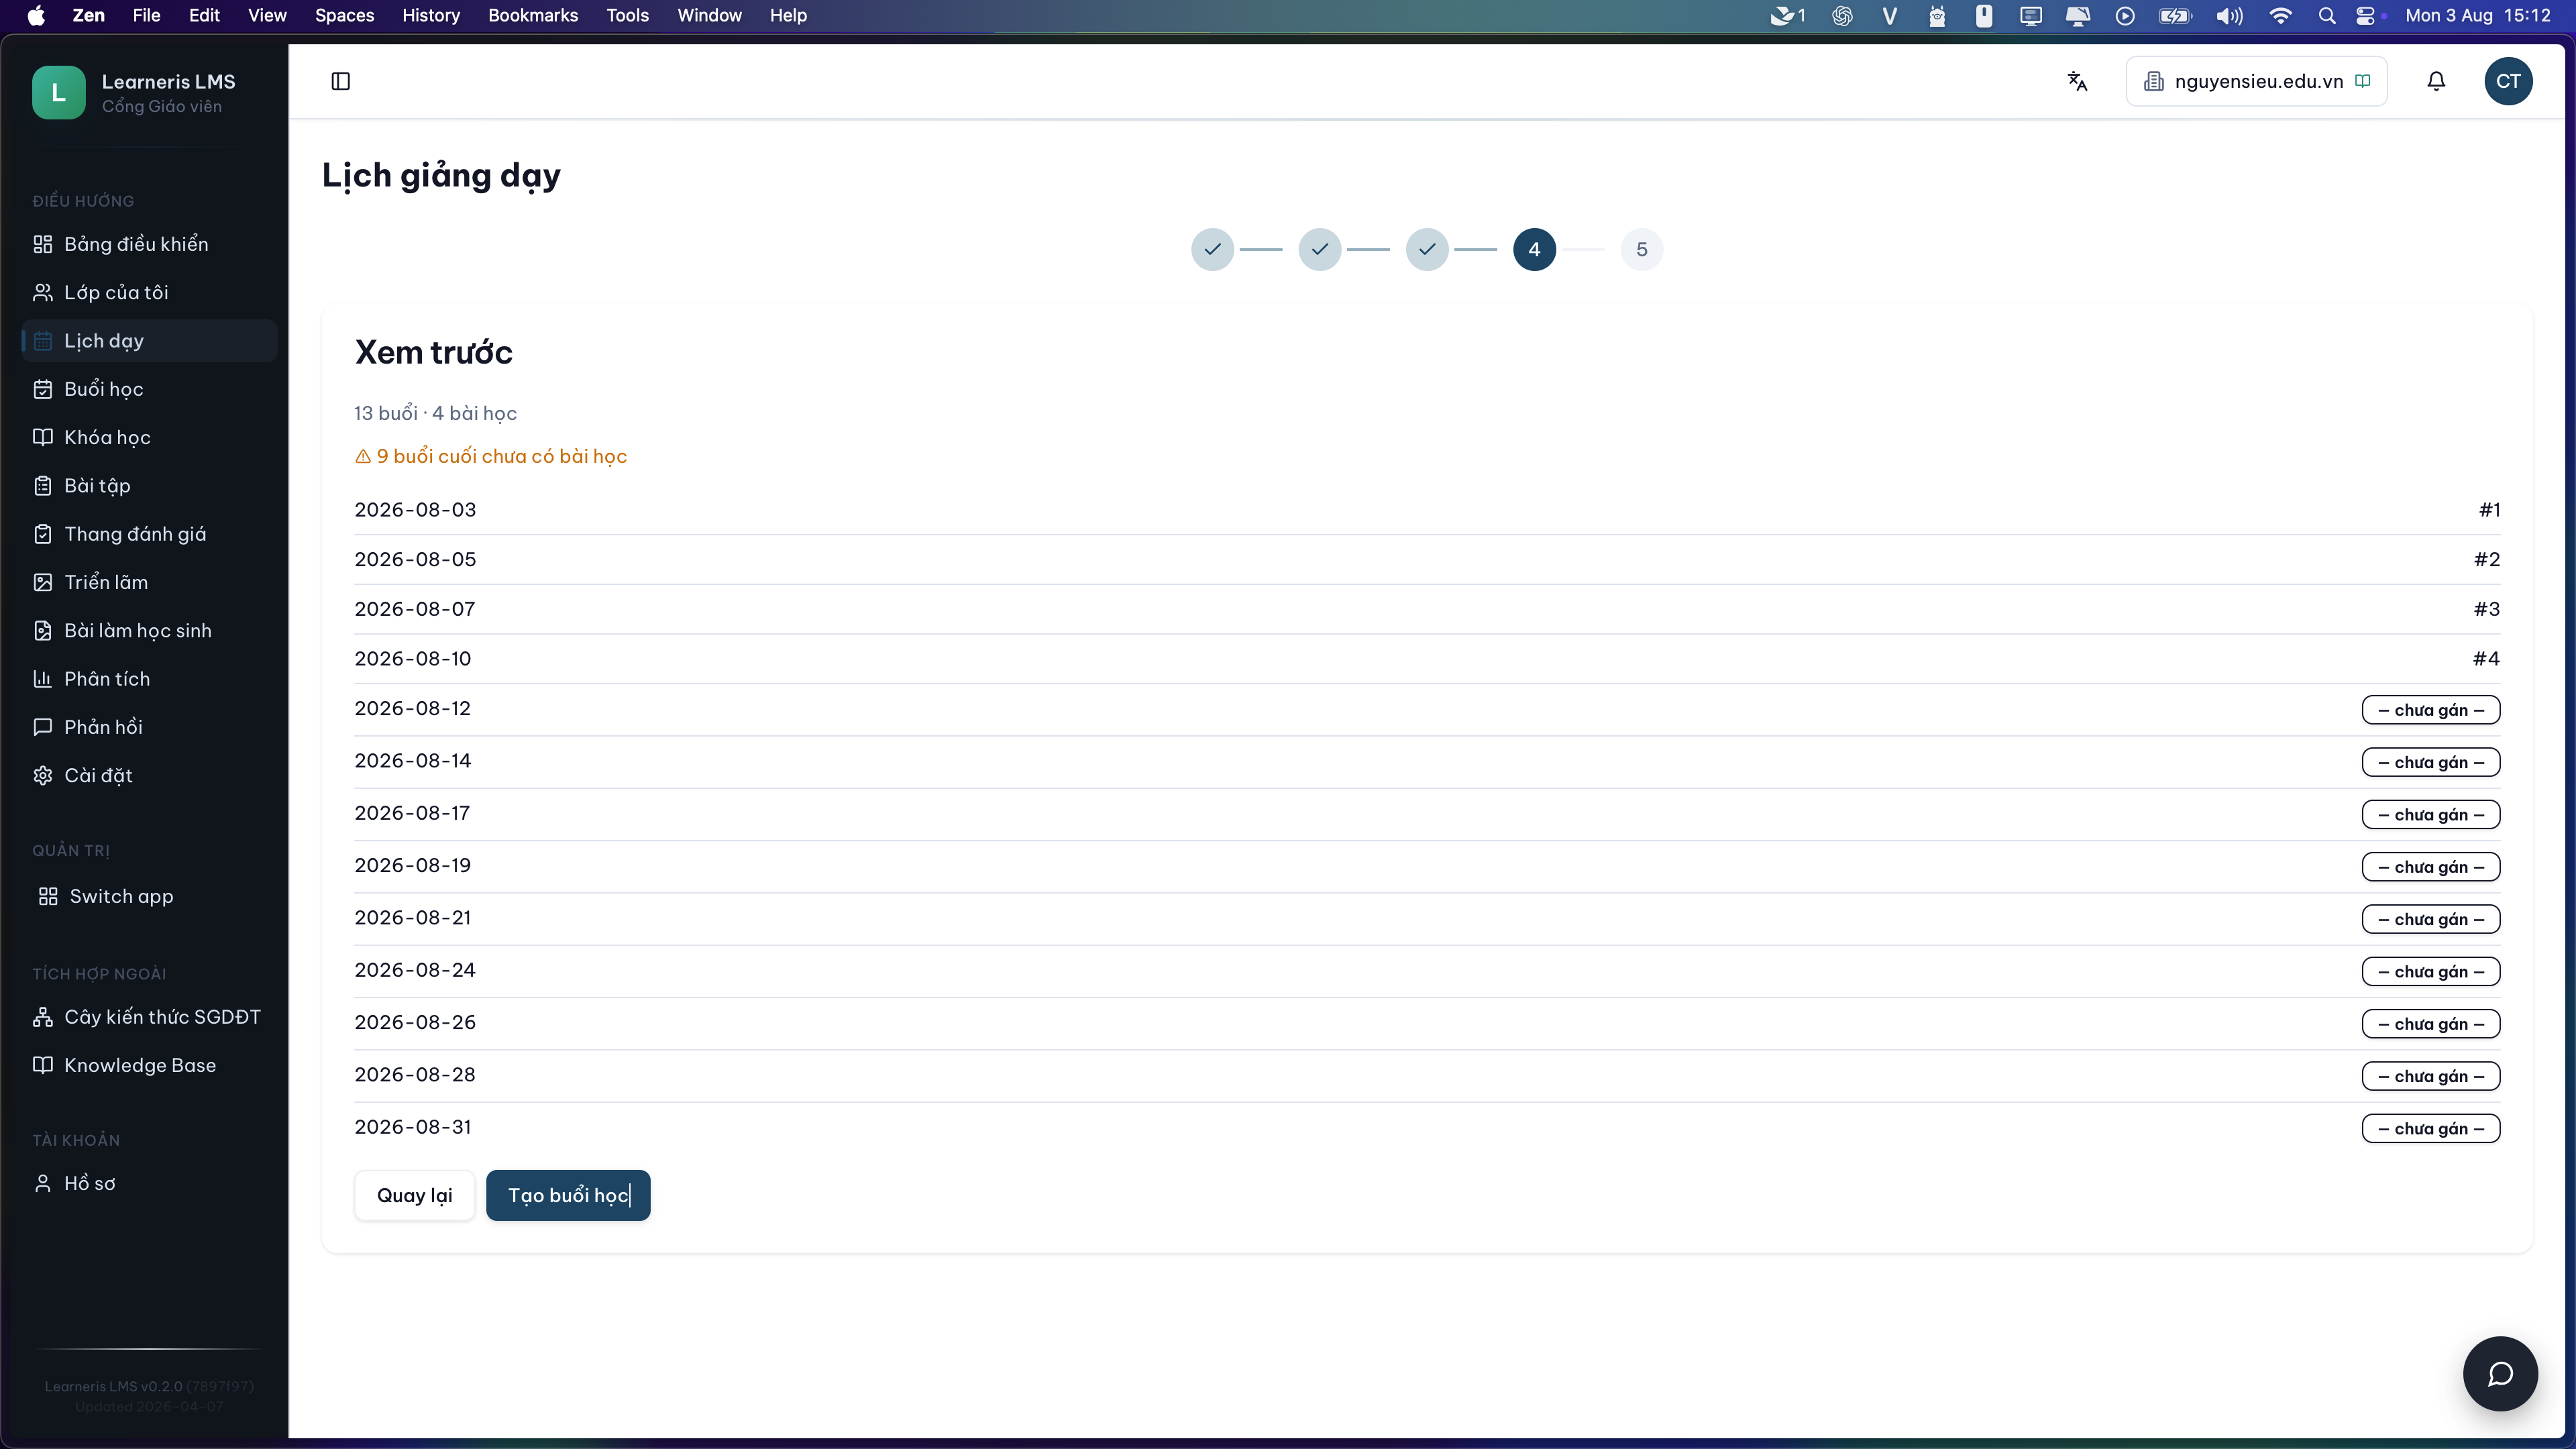The image size is (2576, 1449).
Task: Open the language translate icon
Action: pos(2077,81)
